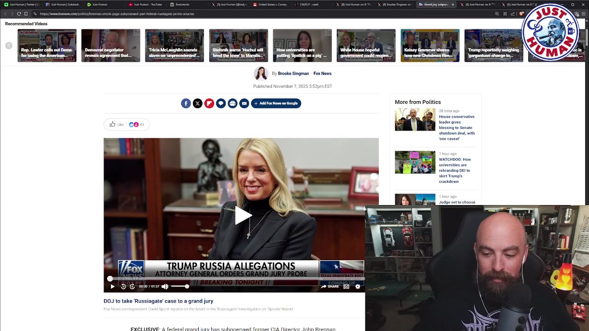Click House conservative leader story thumbnail
This screenshot has height=331, width=589.
click(x=415, y=120)
